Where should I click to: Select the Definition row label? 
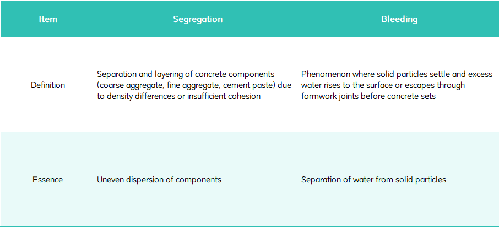coord(48,85)
